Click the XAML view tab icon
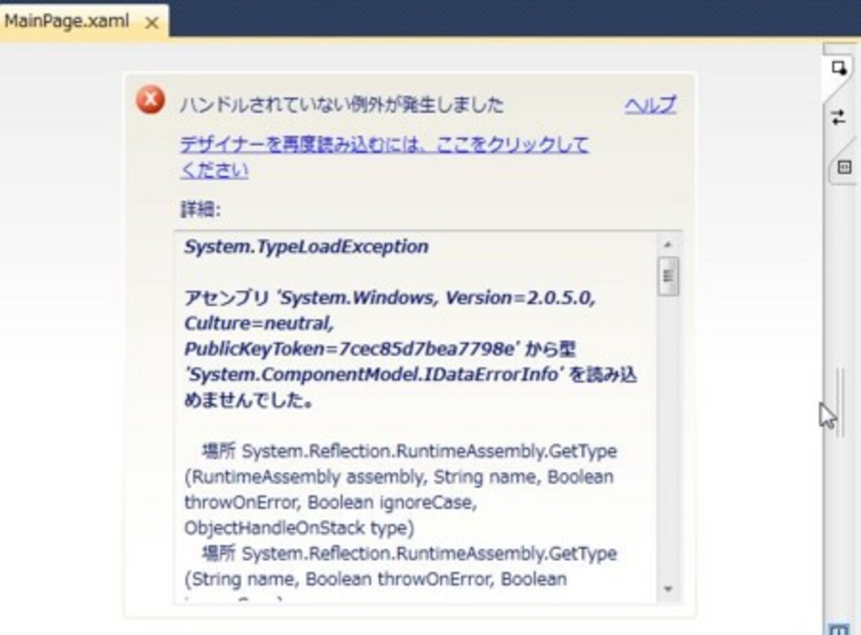 click(844, 167)
